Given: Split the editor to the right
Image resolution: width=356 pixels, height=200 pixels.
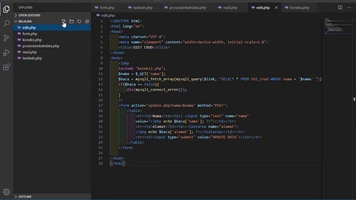Looking at the screenshot, I should tap(340, 7).
